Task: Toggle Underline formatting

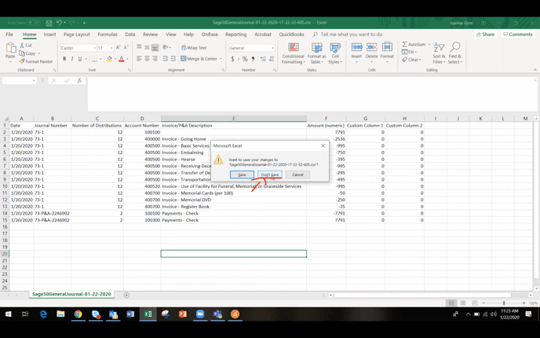Action: (x=80, y=59)
